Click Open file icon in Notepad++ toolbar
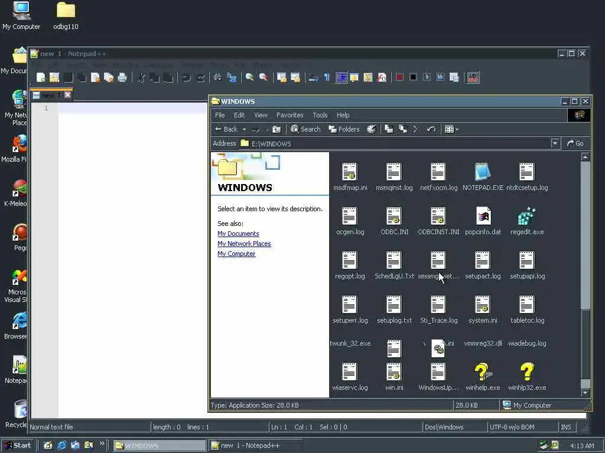Screen dimensions: 605x453 [54, 77]
